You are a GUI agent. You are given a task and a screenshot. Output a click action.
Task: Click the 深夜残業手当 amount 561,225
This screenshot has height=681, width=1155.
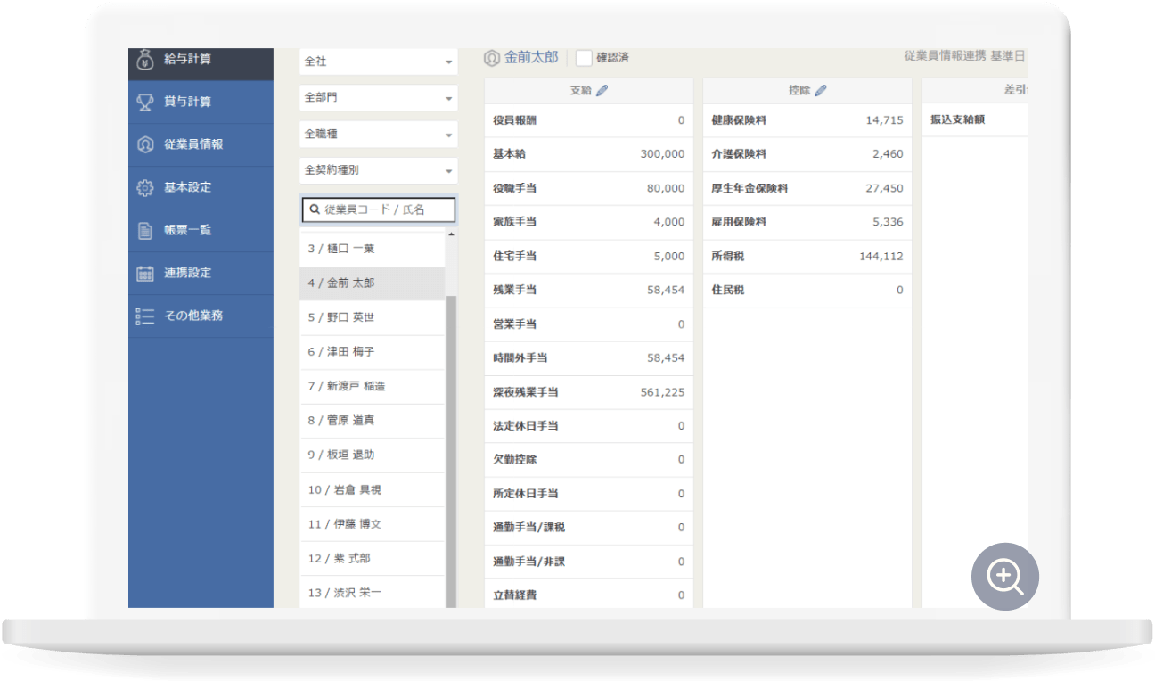[662, 392]
